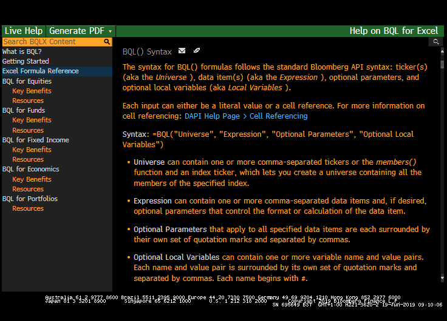Open BQL for Economics section

pyautogui.click(x=31, y=169)
